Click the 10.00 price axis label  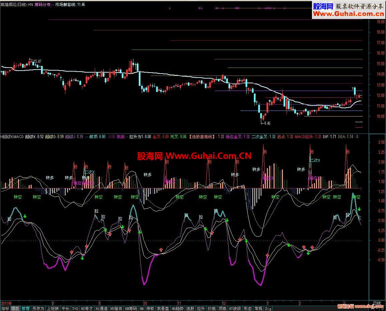tap(380, 116)
